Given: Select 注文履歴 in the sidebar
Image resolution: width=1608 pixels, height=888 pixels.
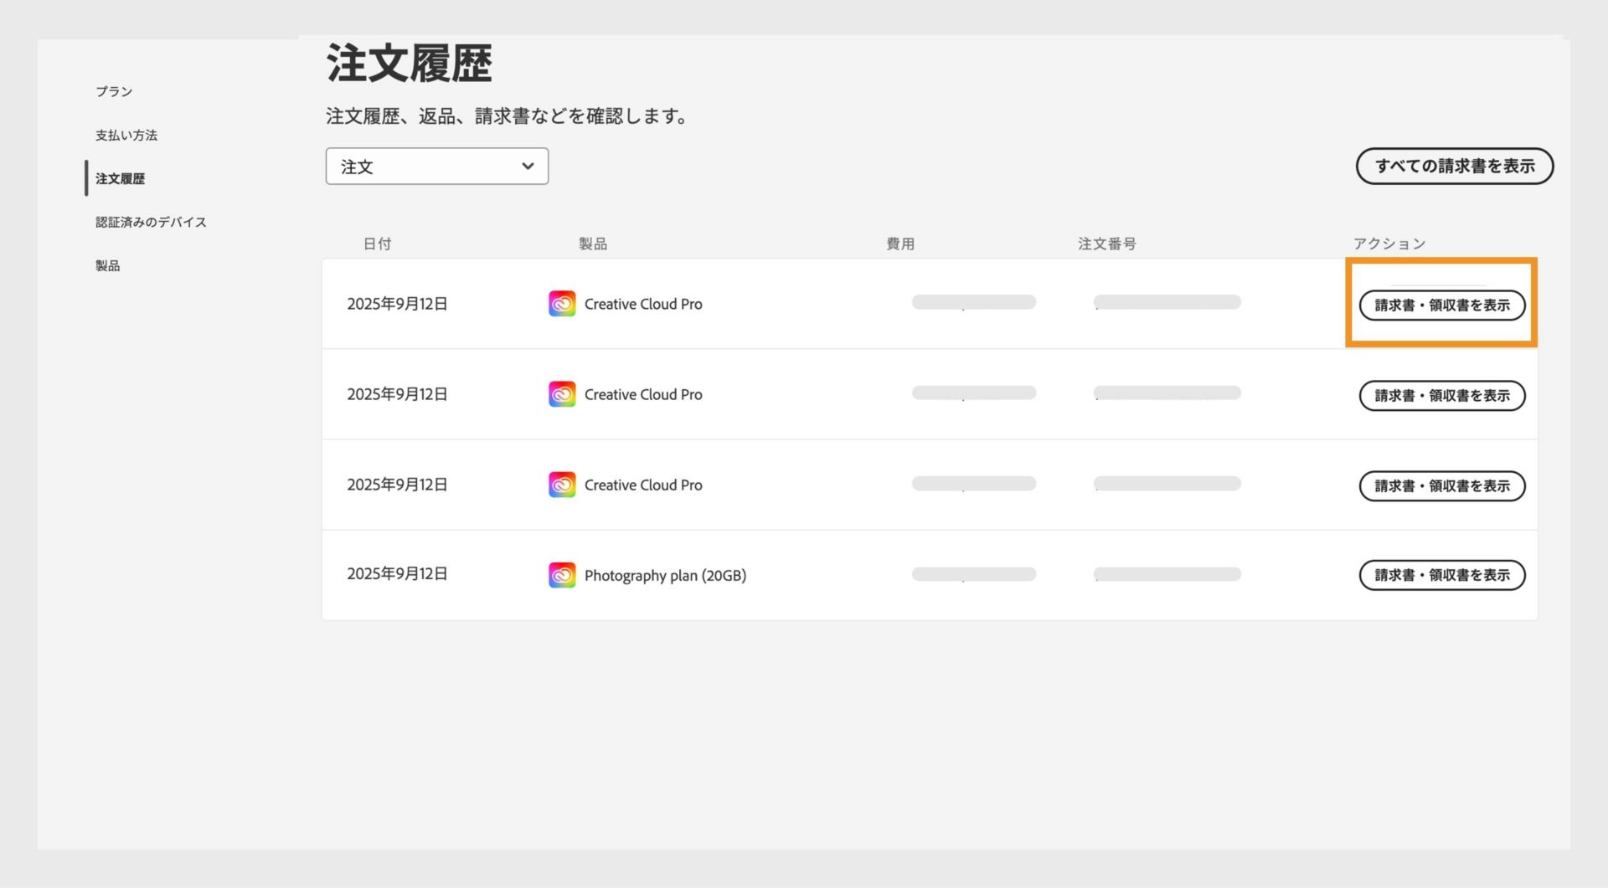Looking at the screenshot, I should tap(120, 178).
